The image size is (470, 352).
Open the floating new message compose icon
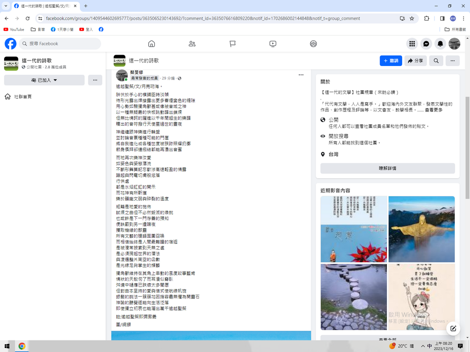click(453, 328)
